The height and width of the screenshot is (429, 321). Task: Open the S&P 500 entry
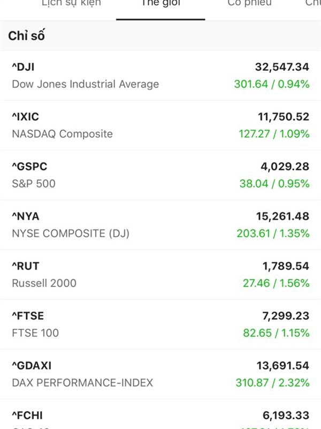34,183
